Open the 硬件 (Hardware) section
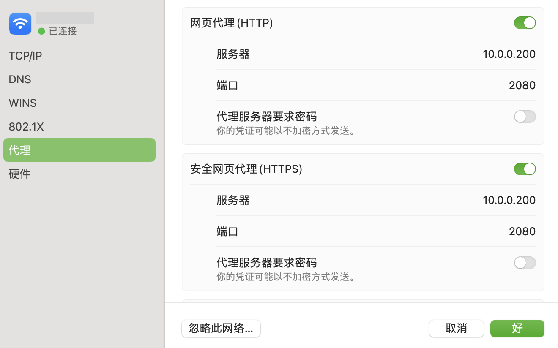 pyautogui.click(x=19, y=174)
